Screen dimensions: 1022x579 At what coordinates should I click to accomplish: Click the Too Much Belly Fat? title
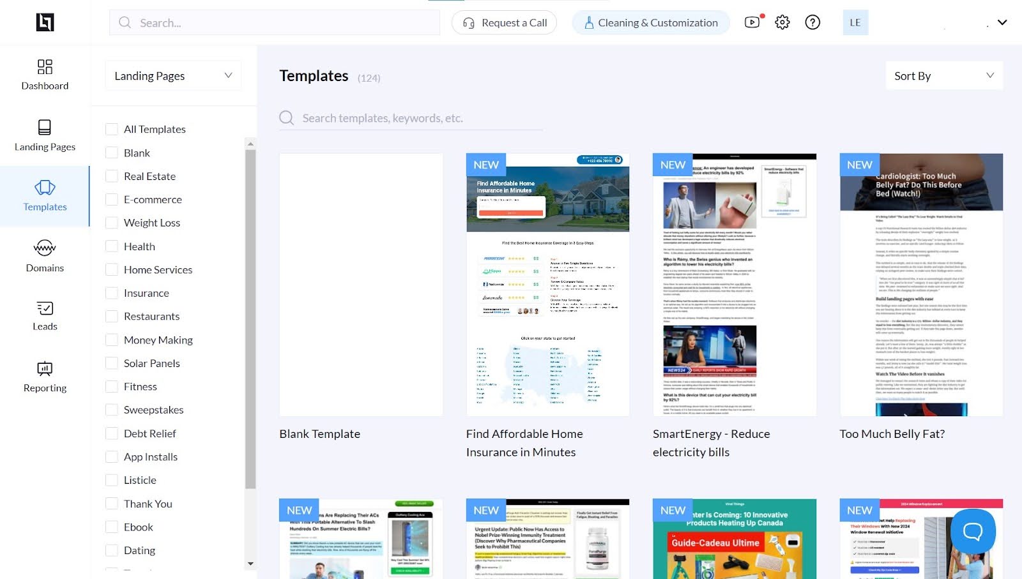892,434
